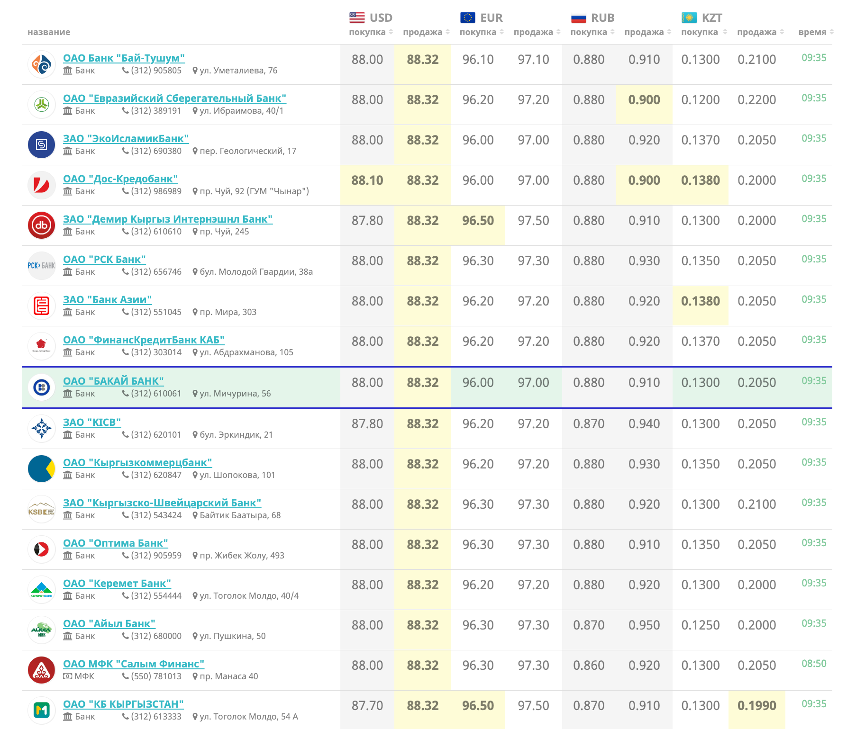Open ОАО Банк "Бай-Тушум" link
Image resolution: width=856 pixels, height=729 pixels.
tap(124, 58)
